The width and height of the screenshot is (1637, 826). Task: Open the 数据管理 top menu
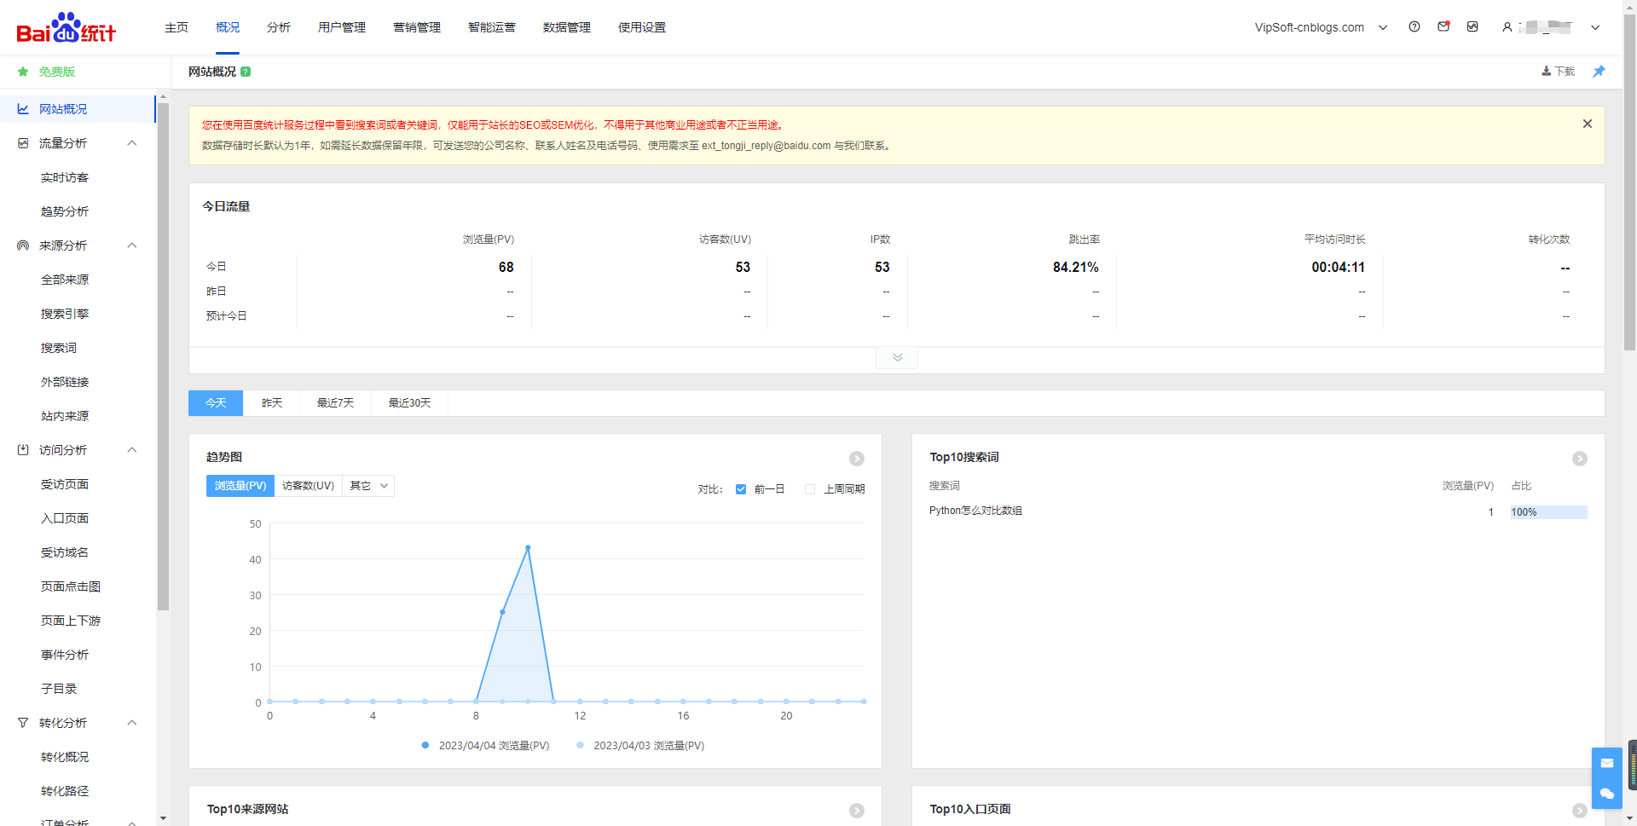[567, 27]
